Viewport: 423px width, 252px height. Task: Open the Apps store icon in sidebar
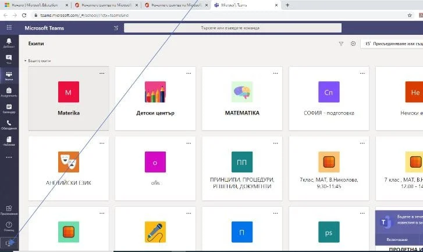click(9, 210)
